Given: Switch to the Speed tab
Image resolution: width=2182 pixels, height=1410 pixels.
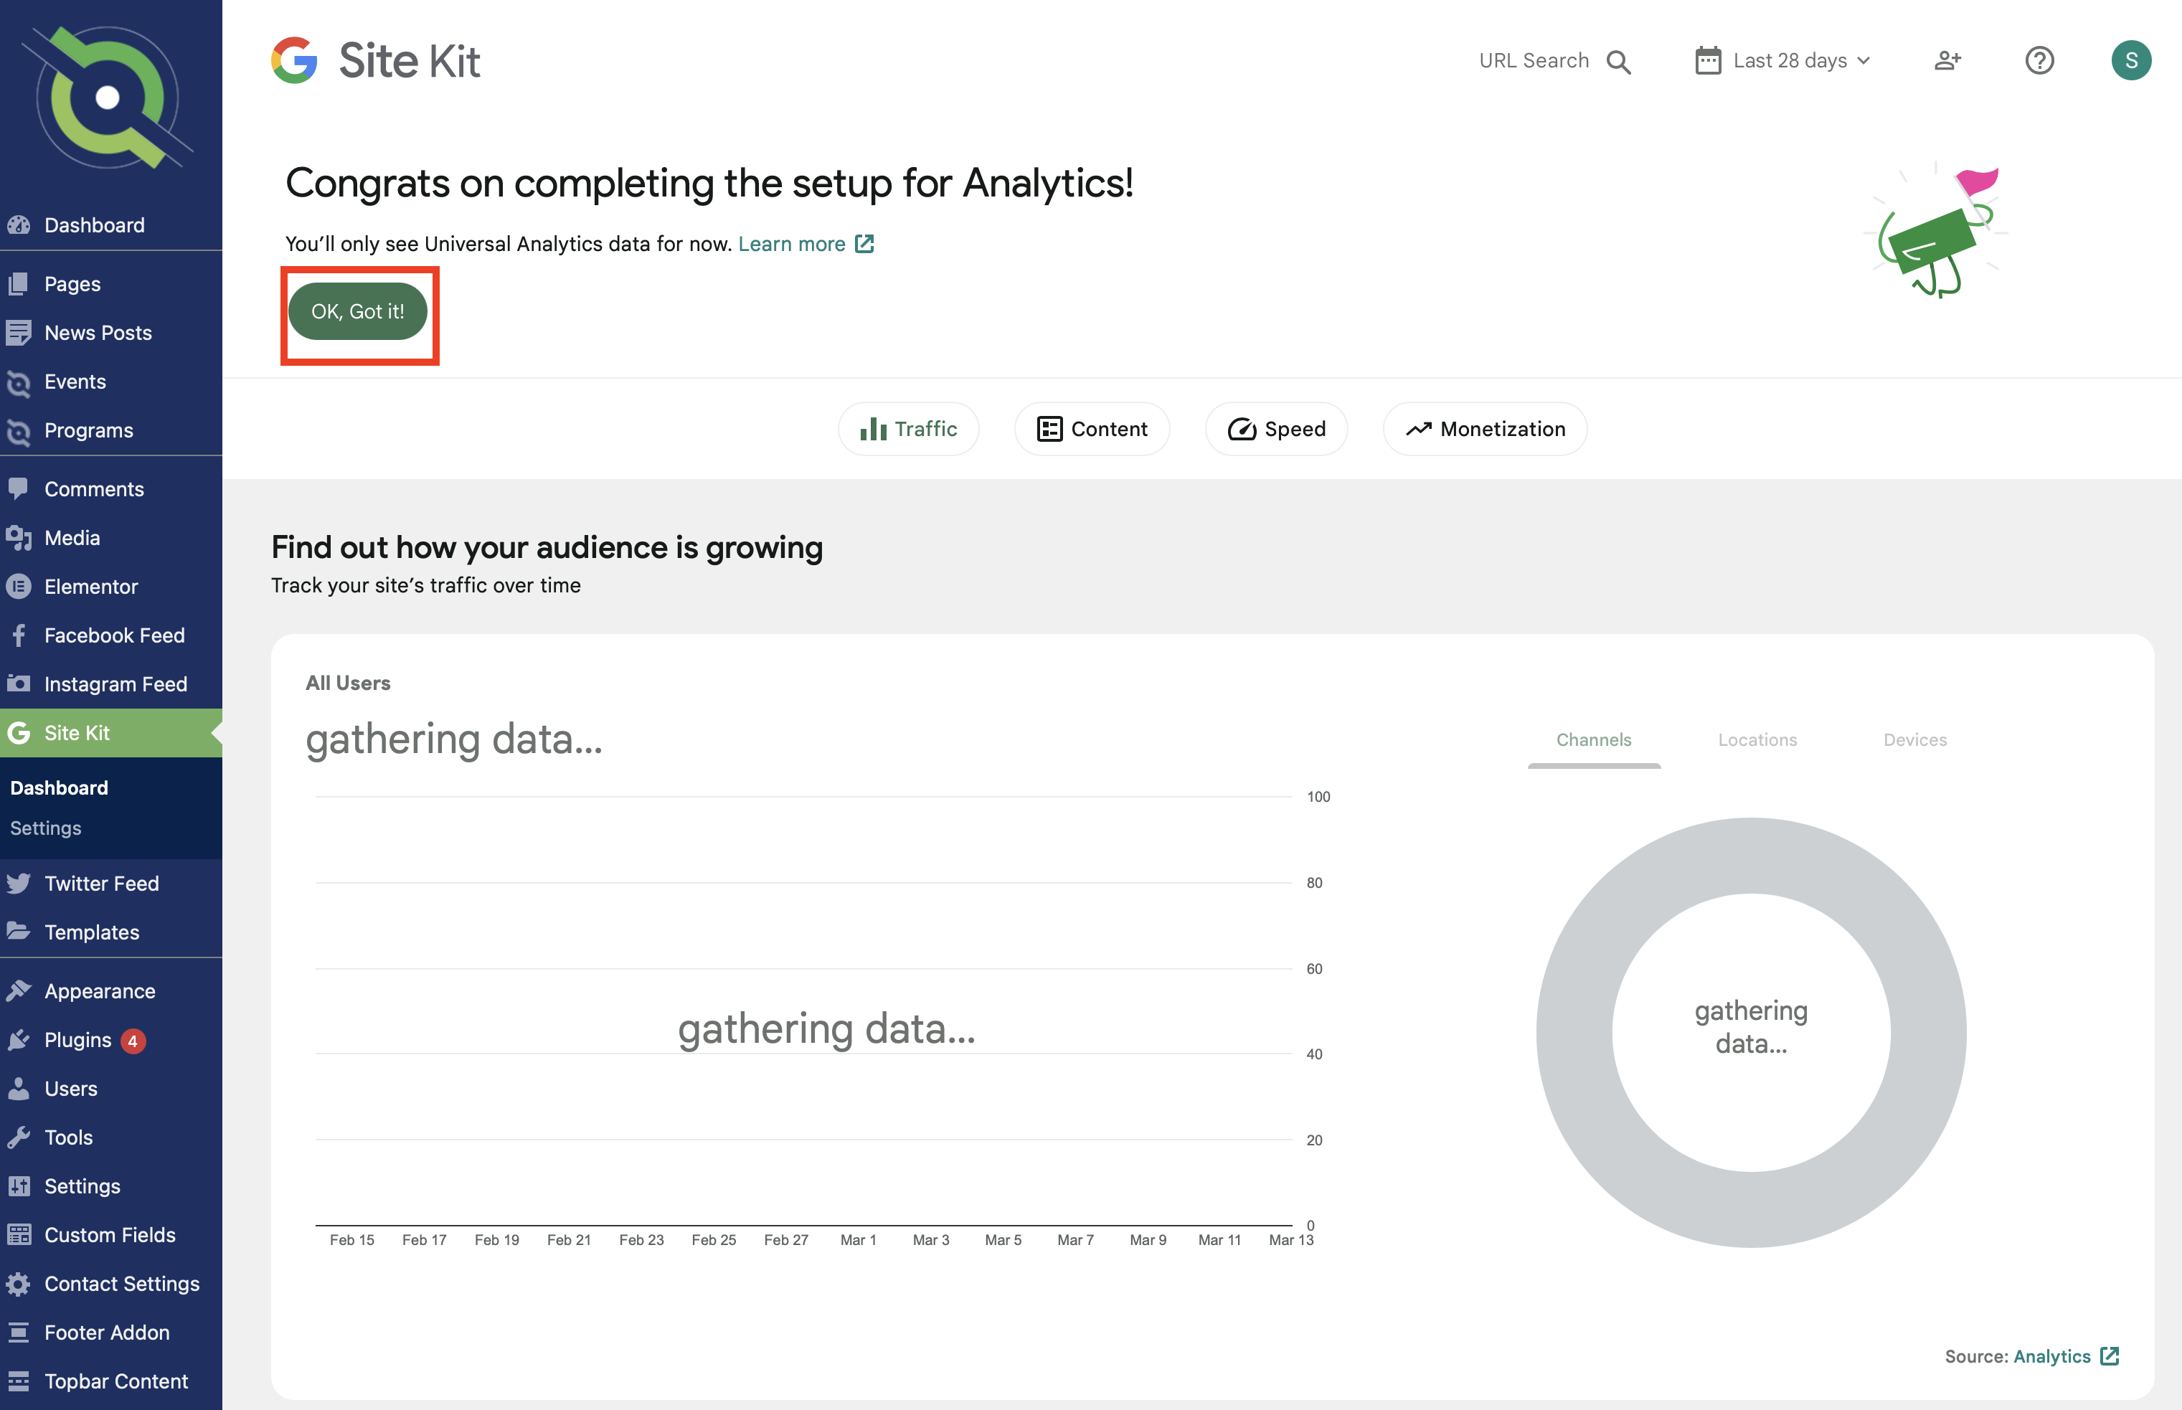Looking at the screenshot, I should point(1276,428).
